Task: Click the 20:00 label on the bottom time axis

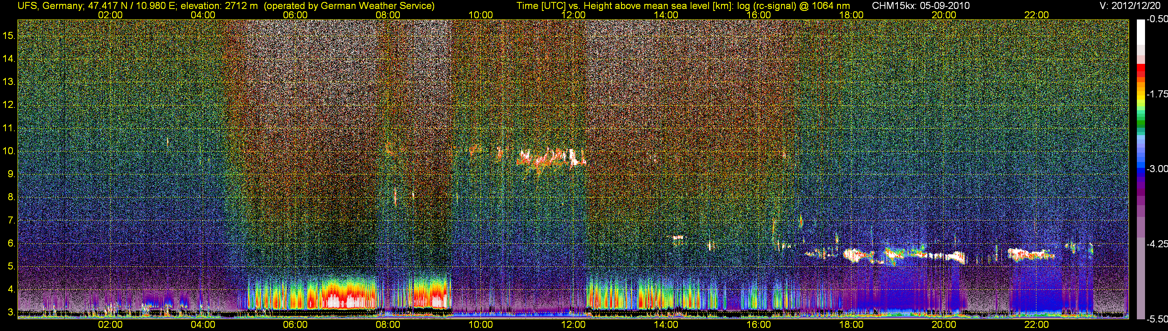Action: (944, 325)
